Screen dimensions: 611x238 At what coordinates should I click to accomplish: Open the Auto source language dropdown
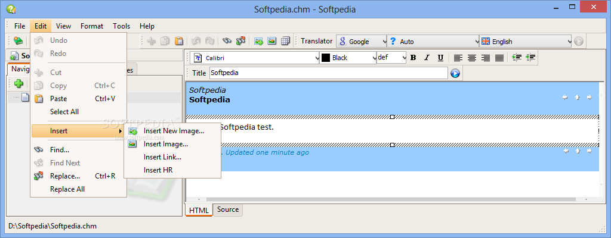tap(433, 41)
